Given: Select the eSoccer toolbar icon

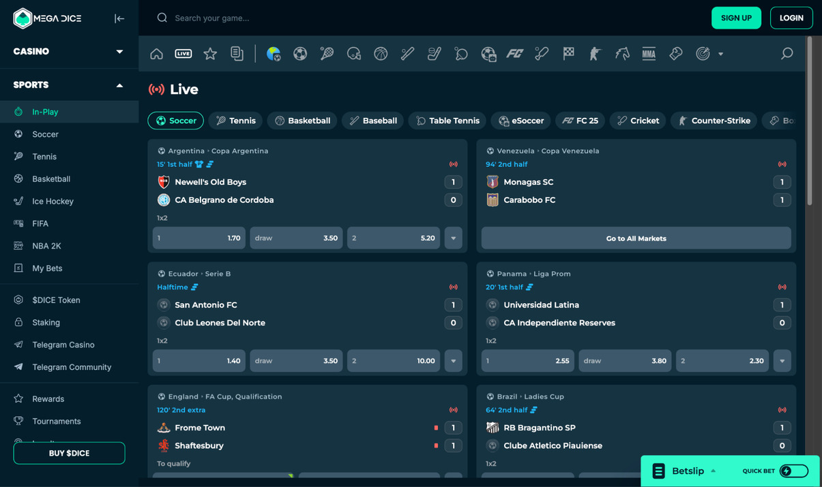Looking at the screenshot, I should tap(488, 54).
